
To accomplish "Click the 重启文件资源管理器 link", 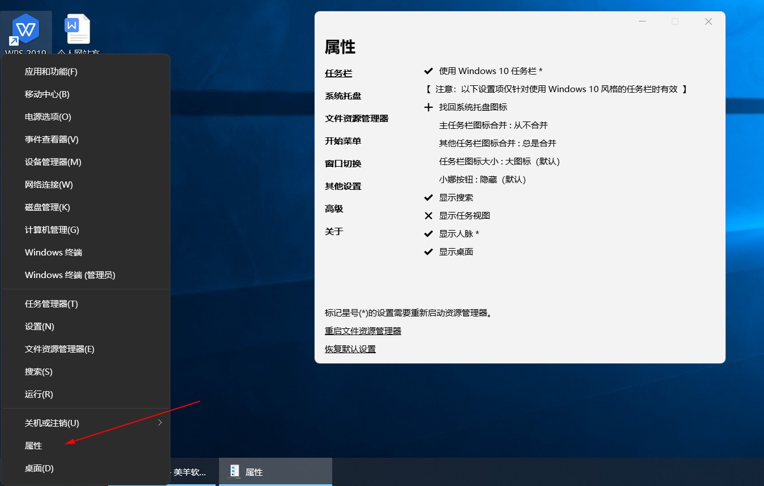I will click(363, 331).
